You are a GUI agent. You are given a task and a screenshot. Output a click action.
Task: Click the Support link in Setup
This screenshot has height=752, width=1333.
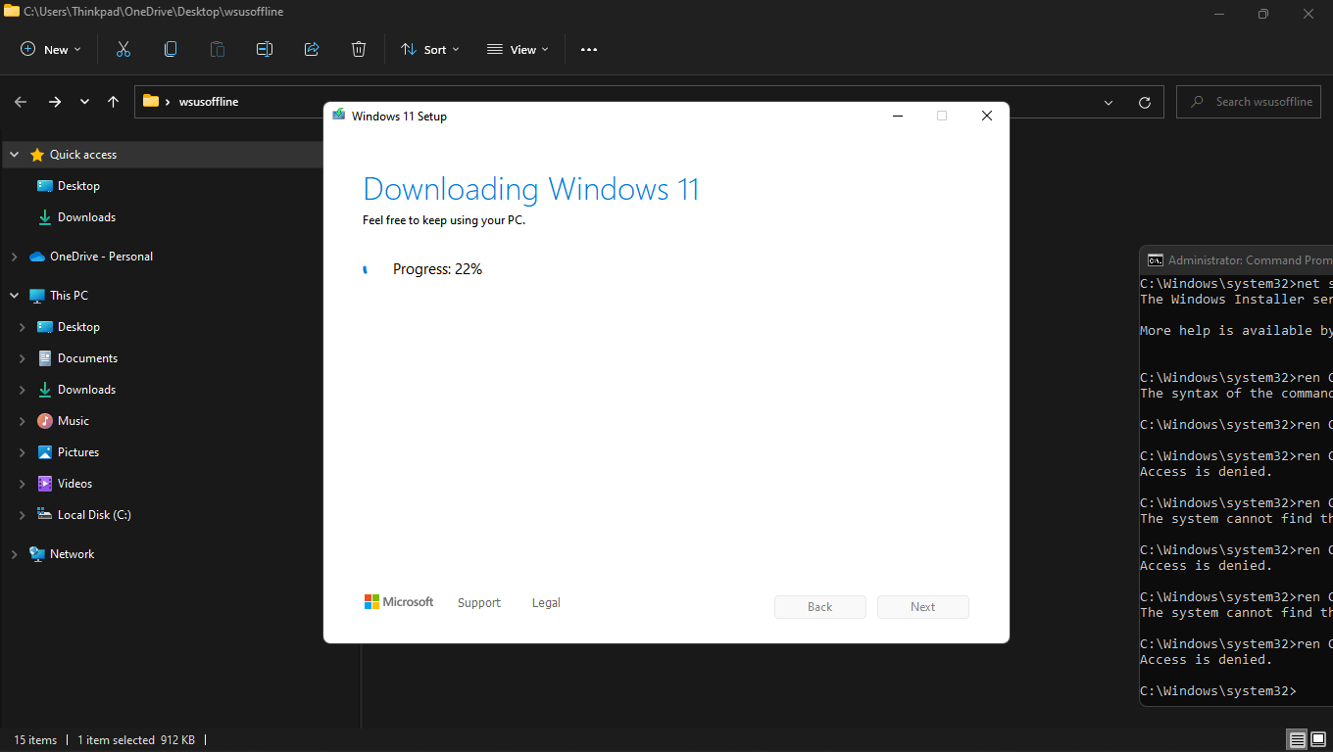(x=479, y=603)
